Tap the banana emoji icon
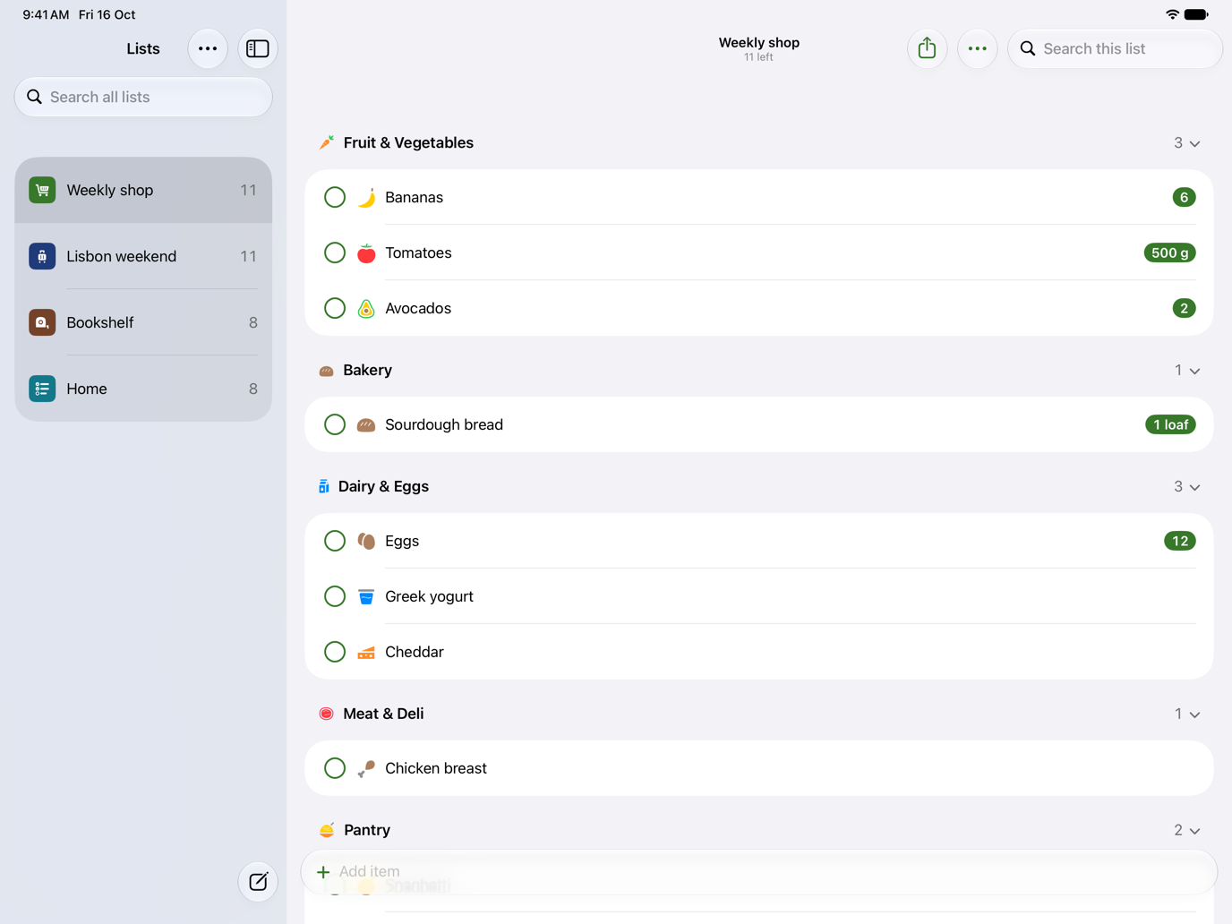Viewport: 1232px width, 924px height. [366, 197]
